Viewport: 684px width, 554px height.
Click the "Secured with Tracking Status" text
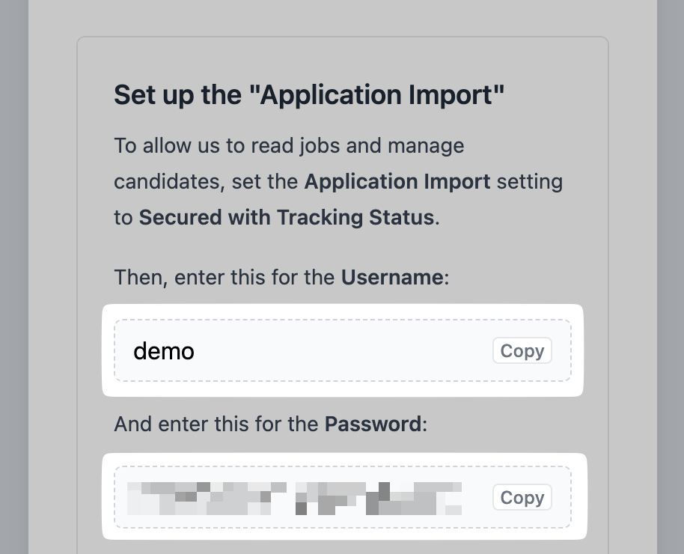(x=287, y=217)
